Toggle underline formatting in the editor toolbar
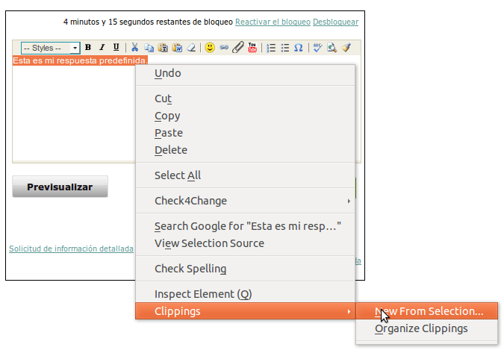The width and height of the screenshot is (504, 359). 116,48
